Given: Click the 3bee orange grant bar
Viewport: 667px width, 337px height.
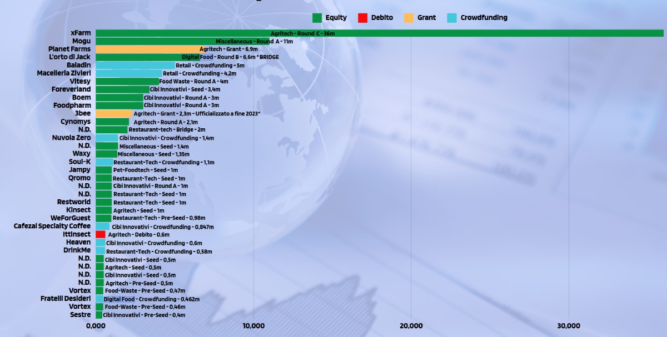Looking at the screenshot, I should coord(114,114).
